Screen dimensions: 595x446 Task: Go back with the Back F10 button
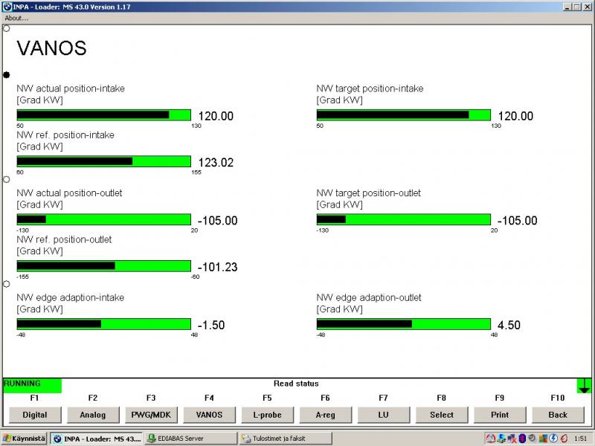pos(558,415)
